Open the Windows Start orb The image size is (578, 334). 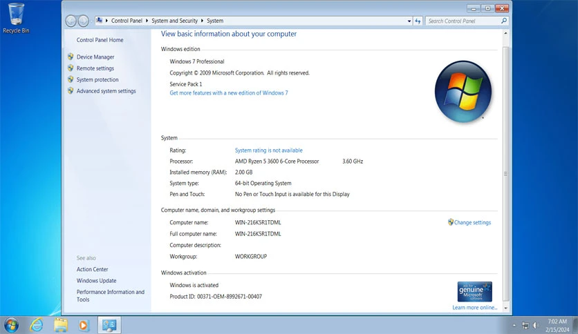tap(12, 325)
